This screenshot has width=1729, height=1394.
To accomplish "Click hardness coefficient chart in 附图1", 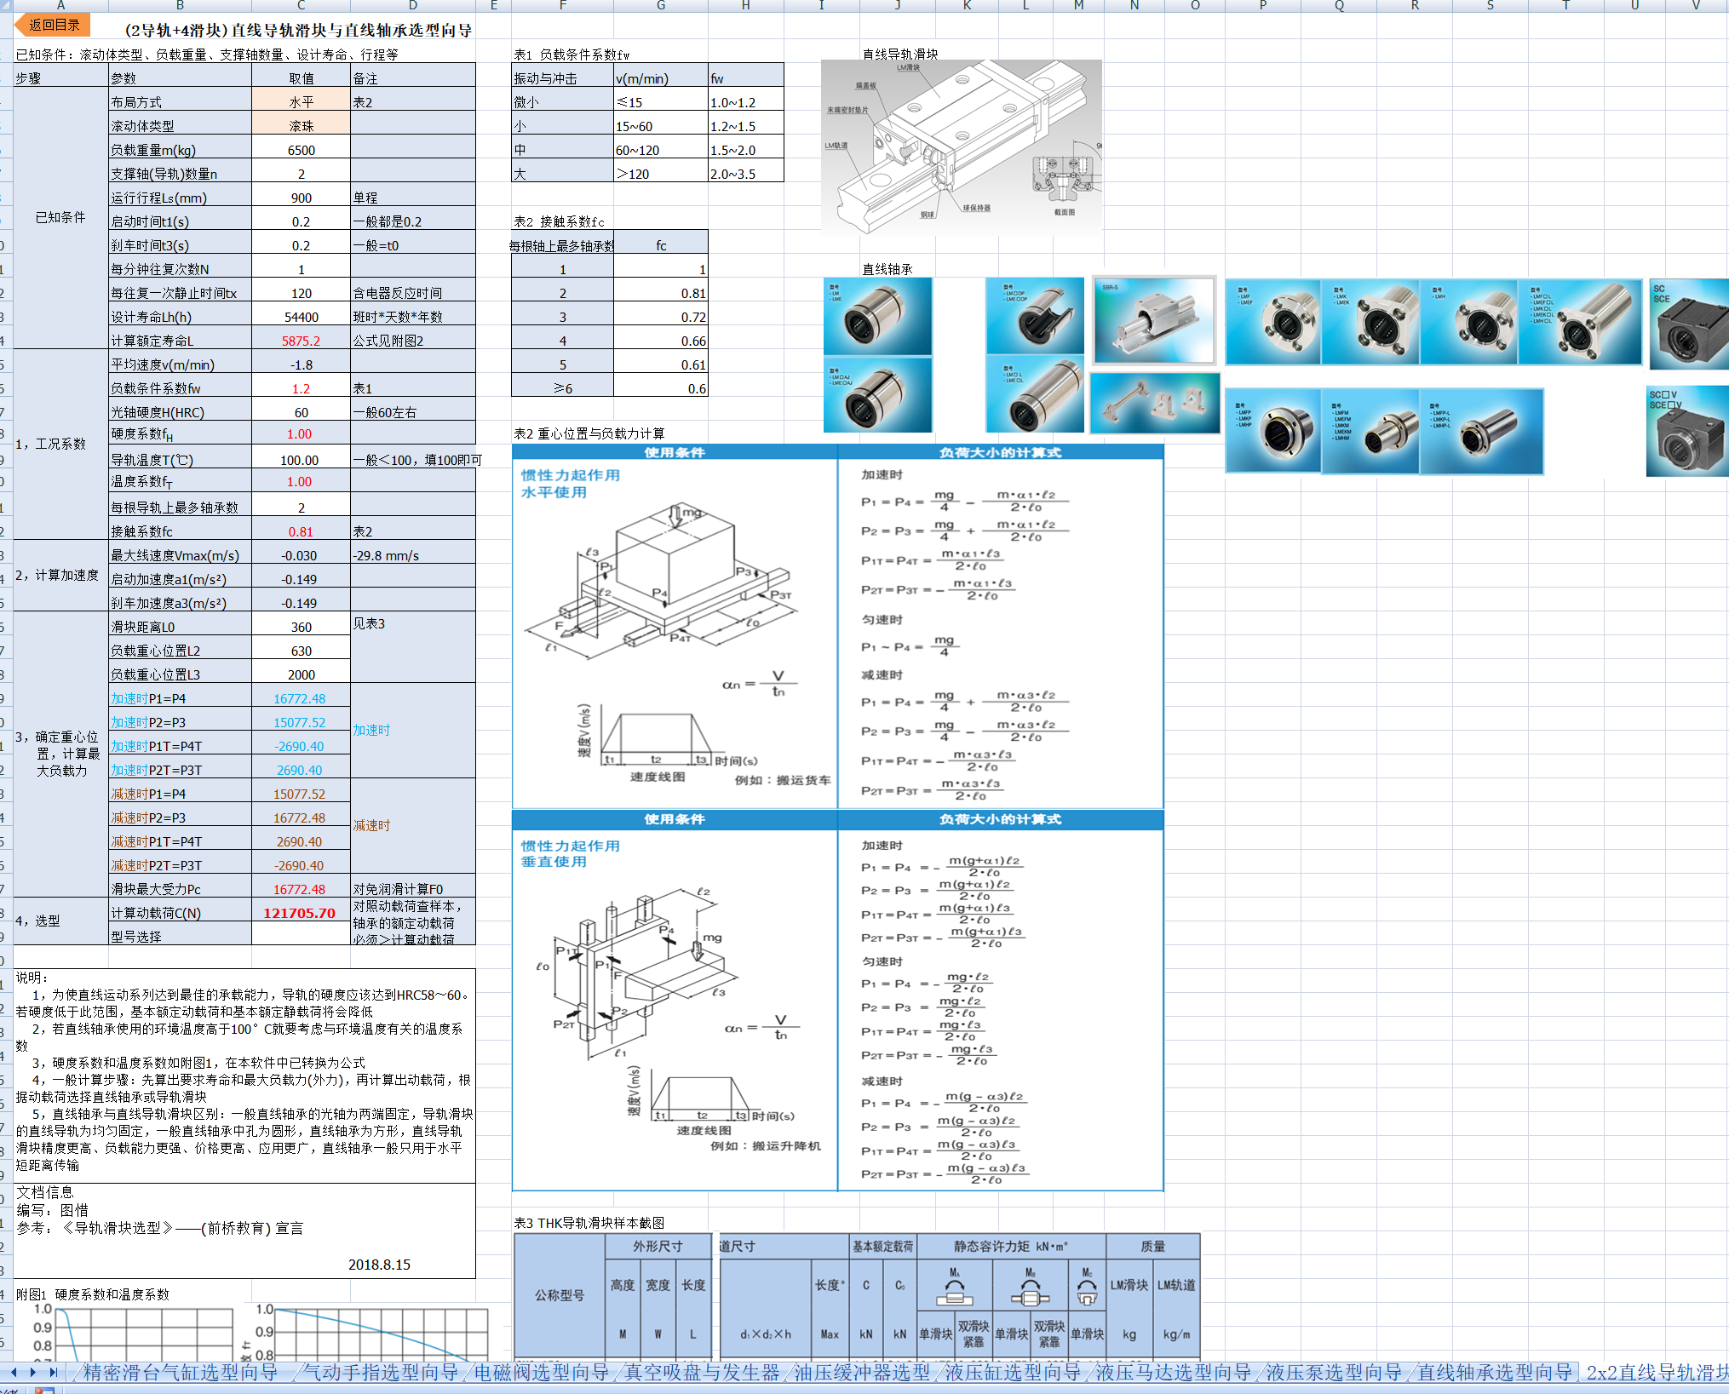I will (132, 1333).
